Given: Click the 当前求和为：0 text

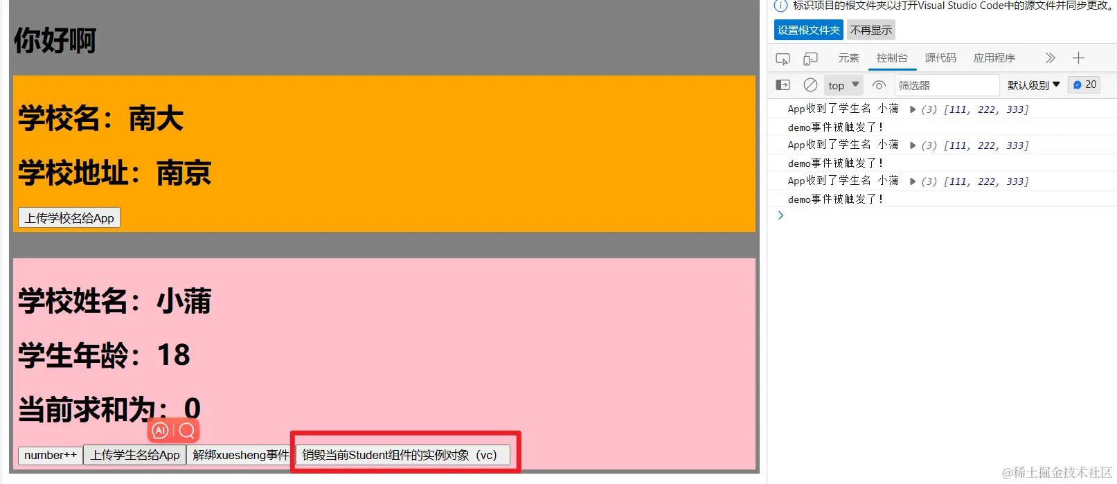Looking at the screenshot, I should coord(109,410).
